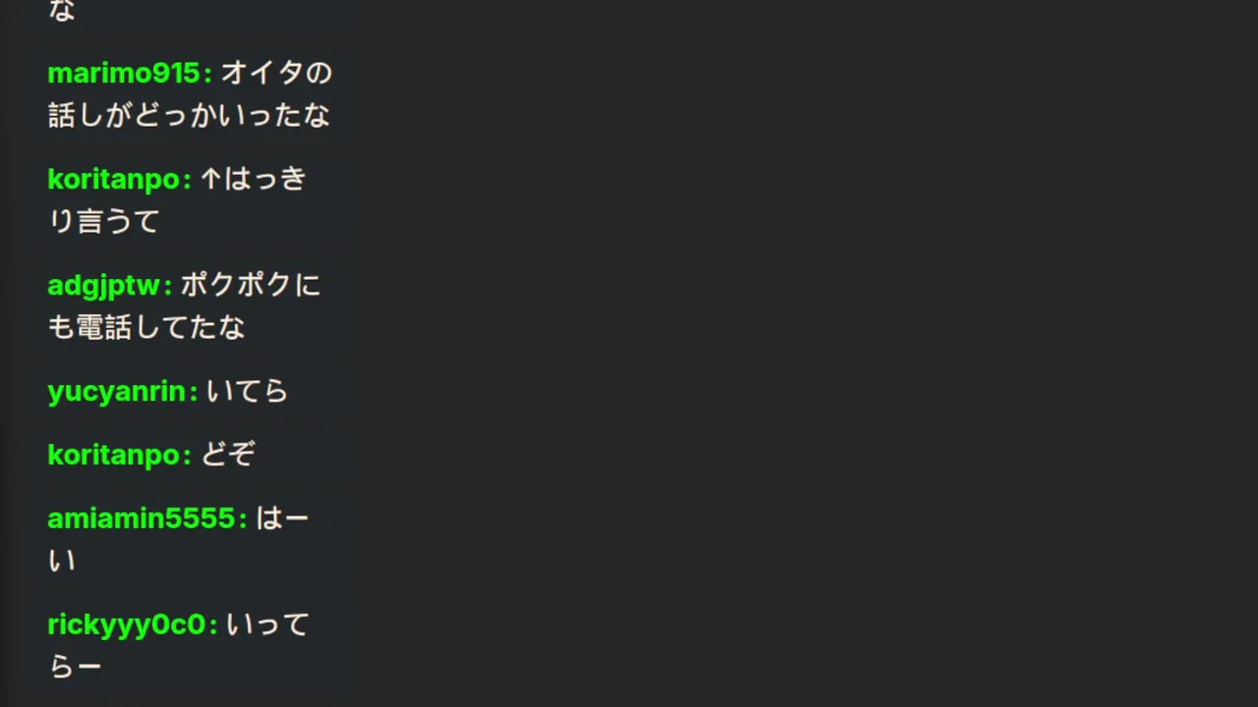Viewport: 1258px width, 707px height.
Task: Open the amiamin5555 user card
Action: point(142,517)
